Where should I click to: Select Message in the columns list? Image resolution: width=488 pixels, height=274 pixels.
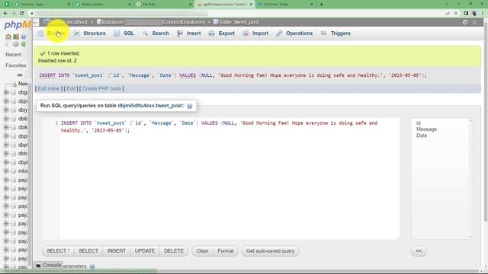point(427,129)
